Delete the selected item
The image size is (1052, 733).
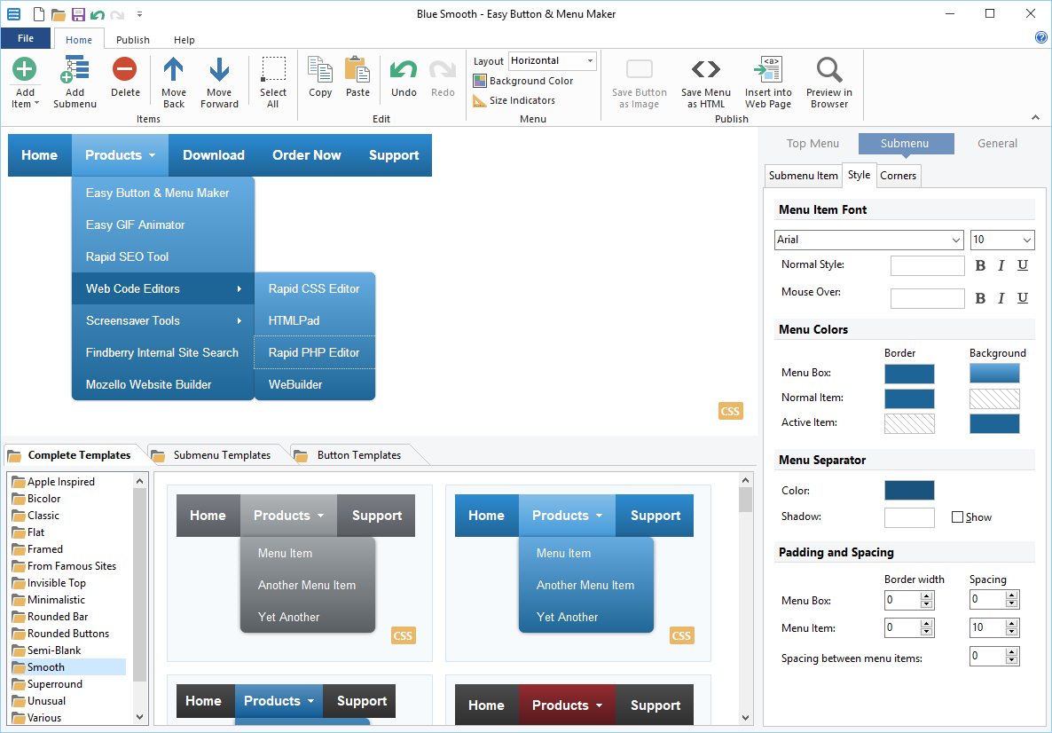coord(124,82)
